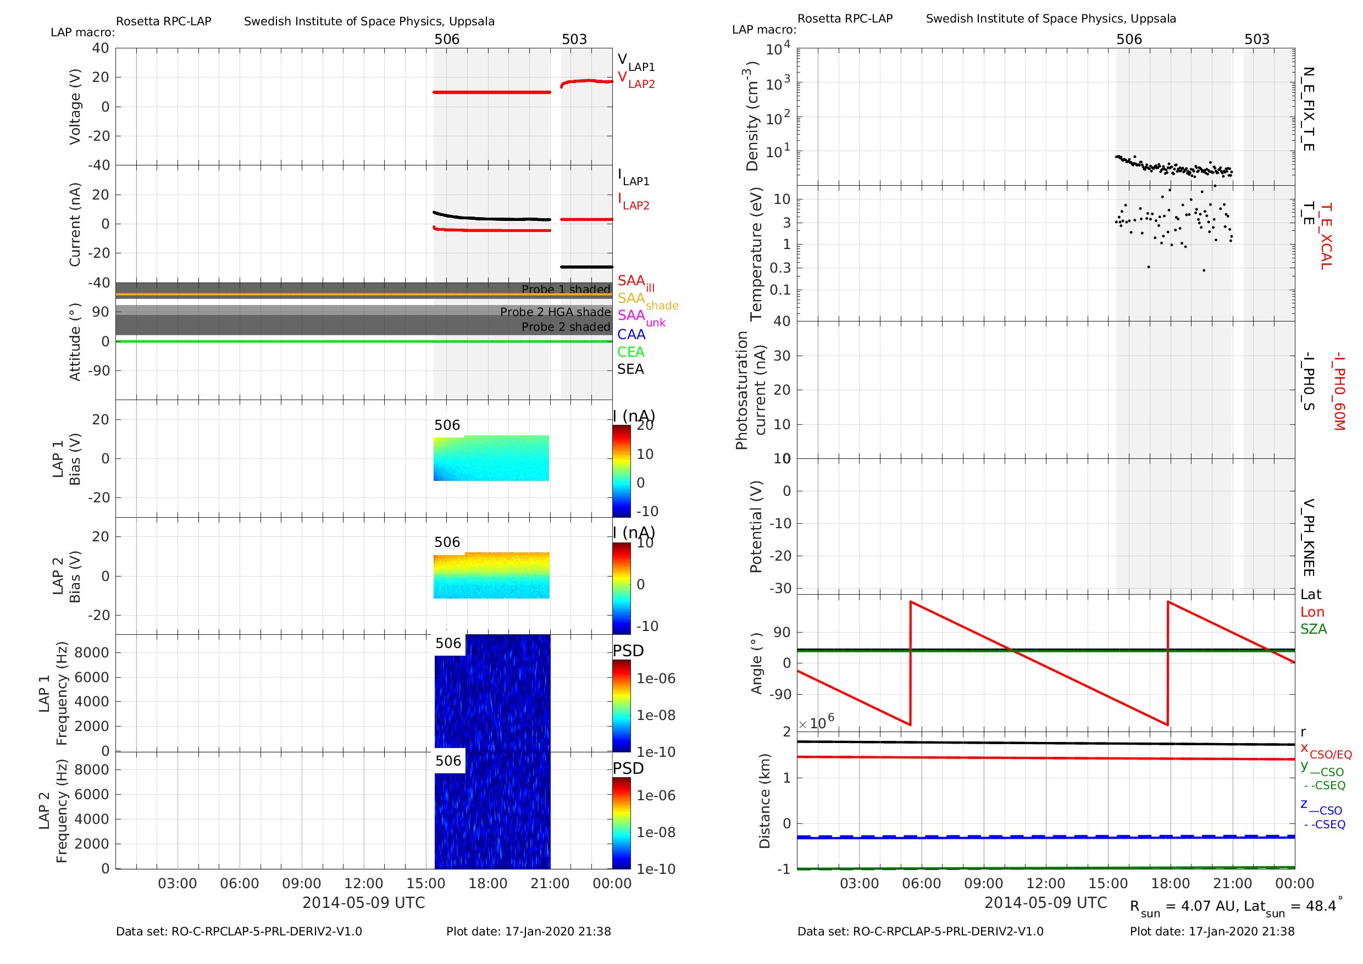
Task: Click the green y CSO legend entry
Action: [x=1323, y=769]
